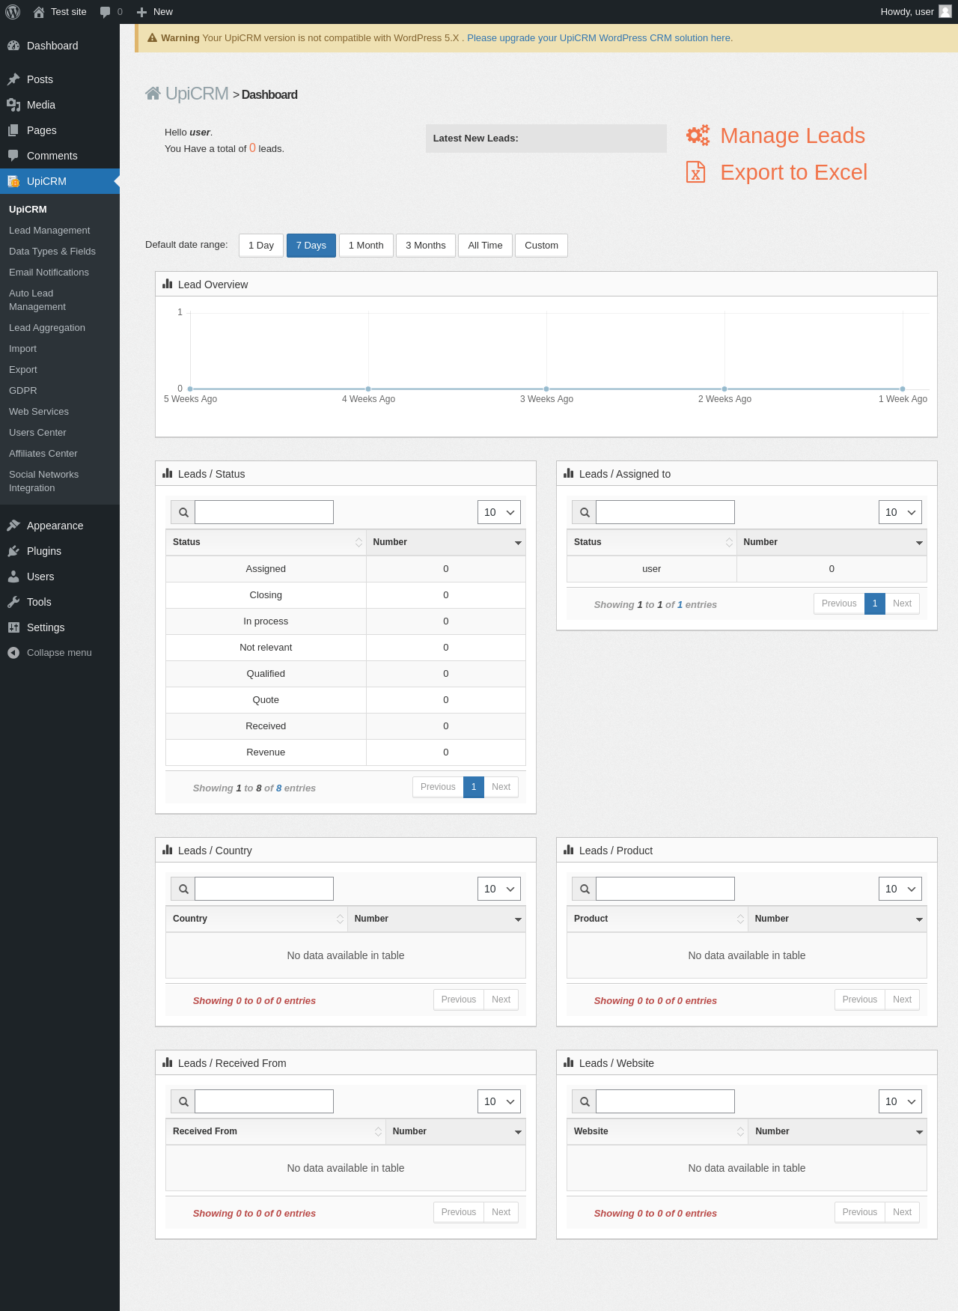This screenshot has height=1311, width=958.
Task: Open Test site home icon
Action: (39, 12)
